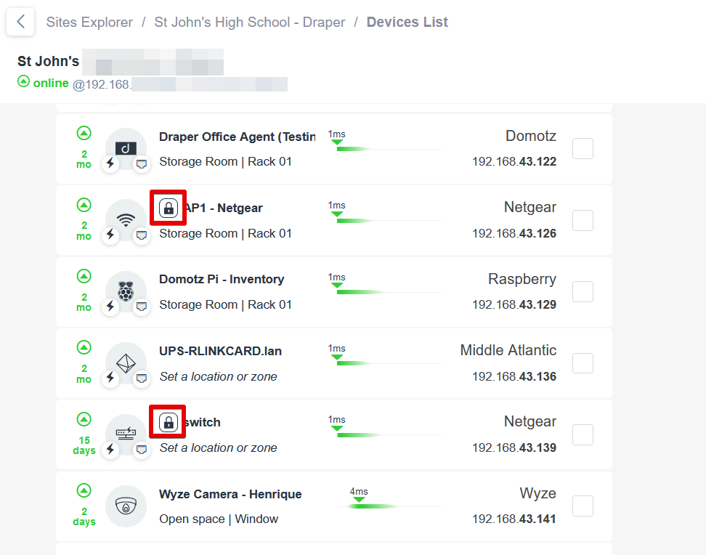706x555 pixels.
Task: Select the UPS-RLINKCARD.lan row checkbox
Action: 583,362
